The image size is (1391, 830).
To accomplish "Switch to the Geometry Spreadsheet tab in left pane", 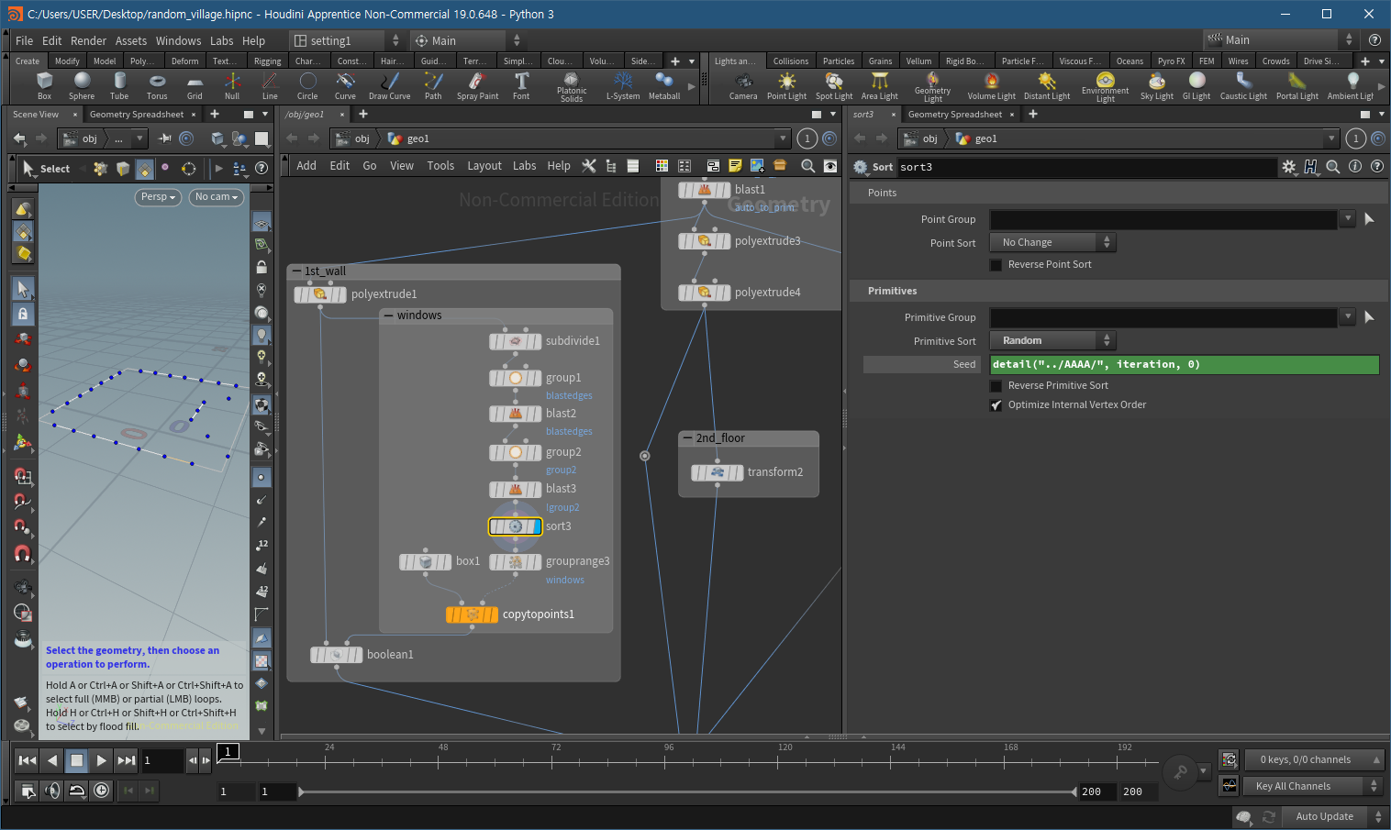I will (x=137, y=115).
